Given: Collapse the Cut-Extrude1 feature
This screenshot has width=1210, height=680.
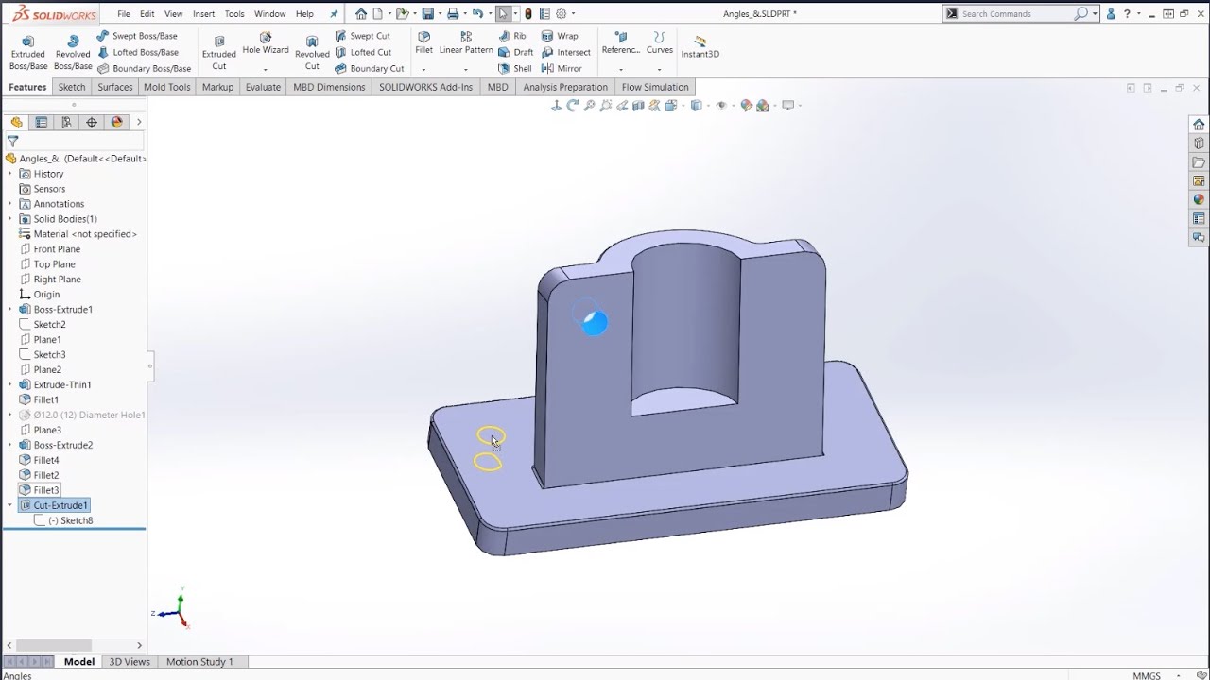Looking at the screenshot, I should [10, 505].
